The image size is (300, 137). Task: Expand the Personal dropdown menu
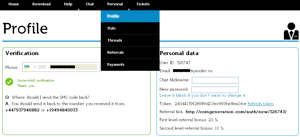click(x=115, y=4)
